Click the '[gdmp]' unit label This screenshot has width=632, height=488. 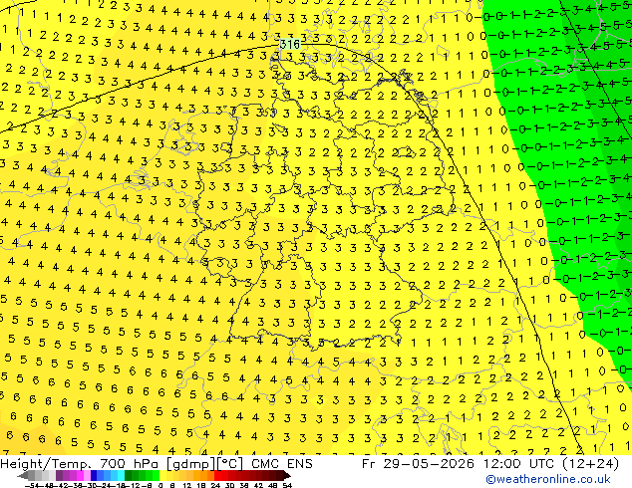click(191, 464)
